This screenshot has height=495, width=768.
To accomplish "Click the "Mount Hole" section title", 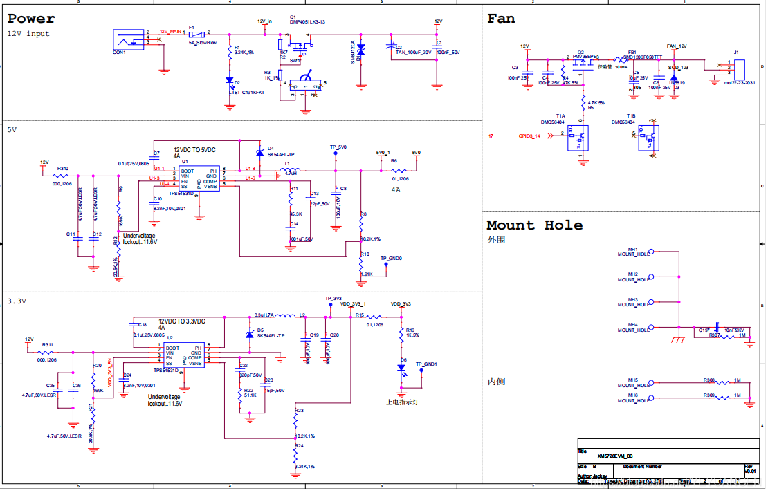I will [x=534, y=225].
